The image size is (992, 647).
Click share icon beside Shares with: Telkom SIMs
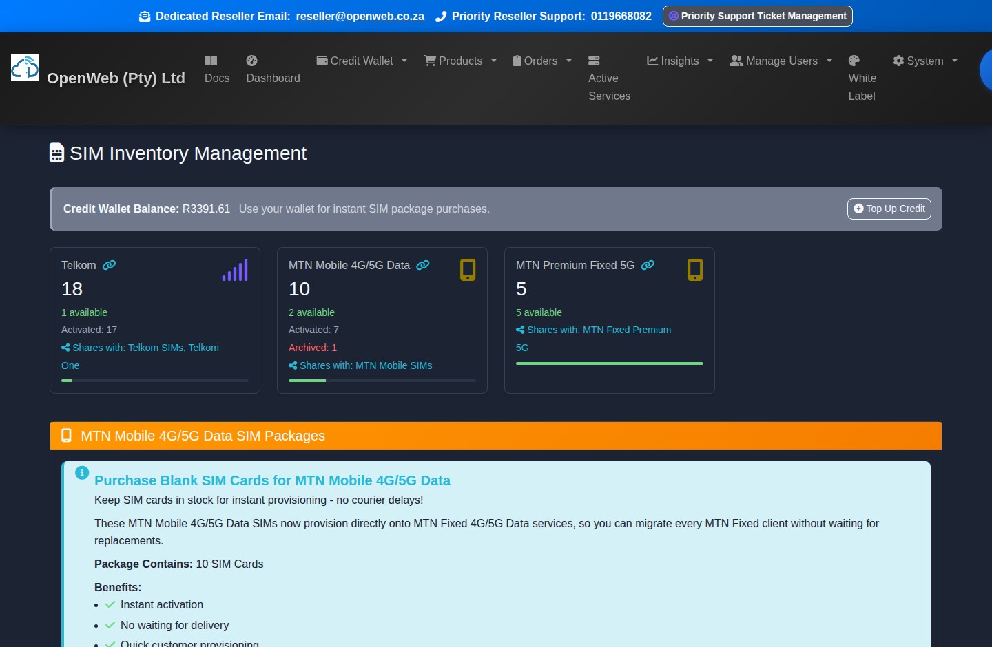[65, 348]
